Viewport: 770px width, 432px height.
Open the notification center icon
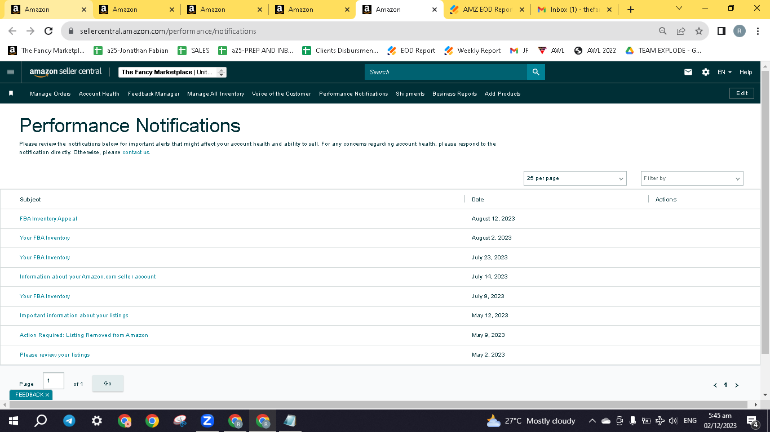coord(752,421)
